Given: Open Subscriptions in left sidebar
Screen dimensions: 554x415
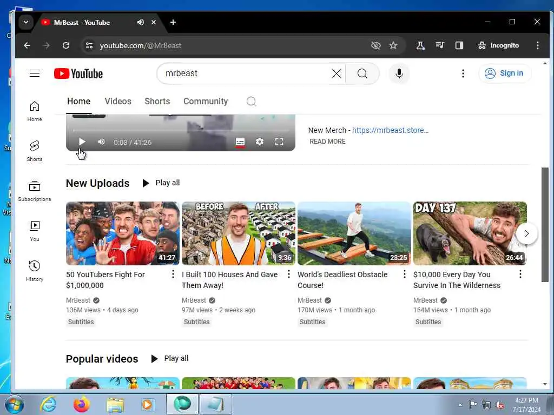Looking at the screenshot, I should pos(35,191).
